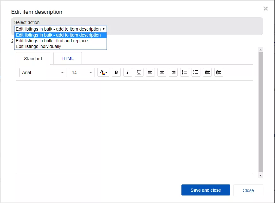
Task: Choose 'find and replace' bulk edit option
Action: click(x=52, y=41)
